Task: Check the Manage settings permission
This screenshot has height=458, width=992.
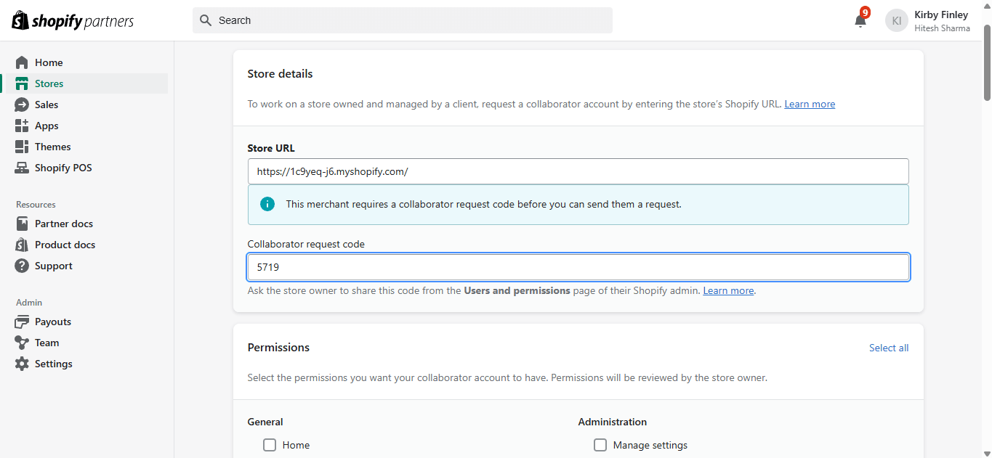Action: pyautogui.click(x=600, y=445)
